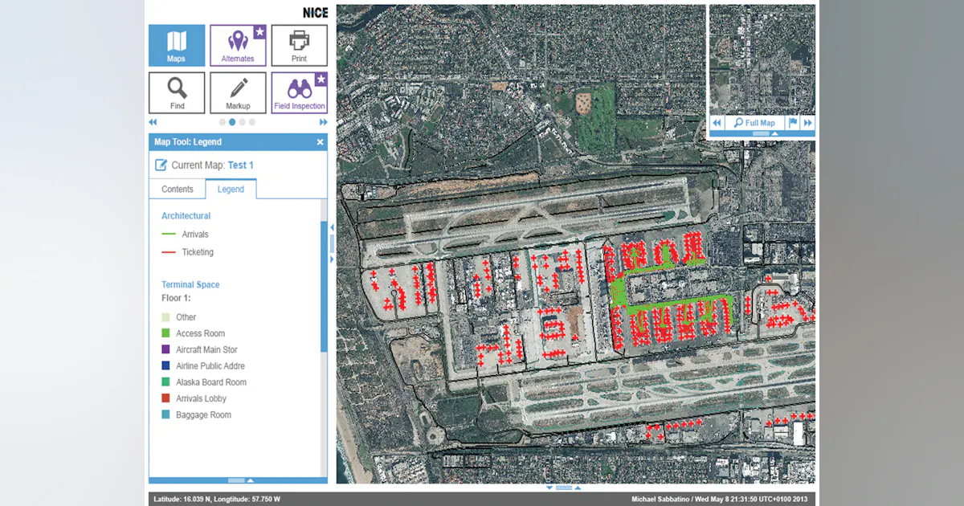Click the Terminal Space legend heading
The image size is (964, 506).
click(190, 284)
